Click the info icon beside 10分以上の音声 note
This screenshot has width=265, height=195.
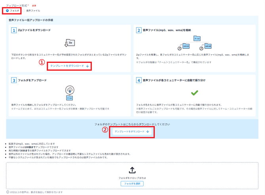point(8,192)
